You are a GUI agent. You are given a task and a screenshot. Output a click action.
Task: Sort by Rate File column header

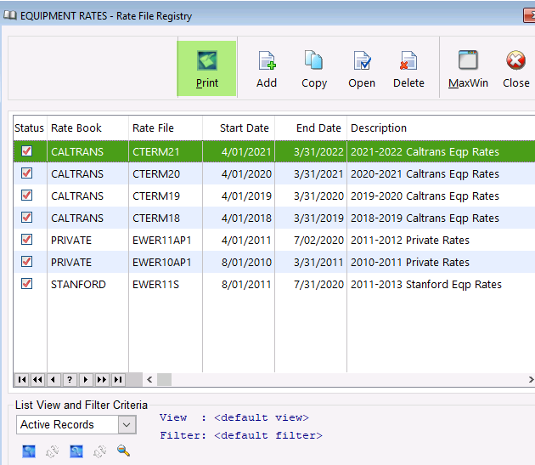166,128
